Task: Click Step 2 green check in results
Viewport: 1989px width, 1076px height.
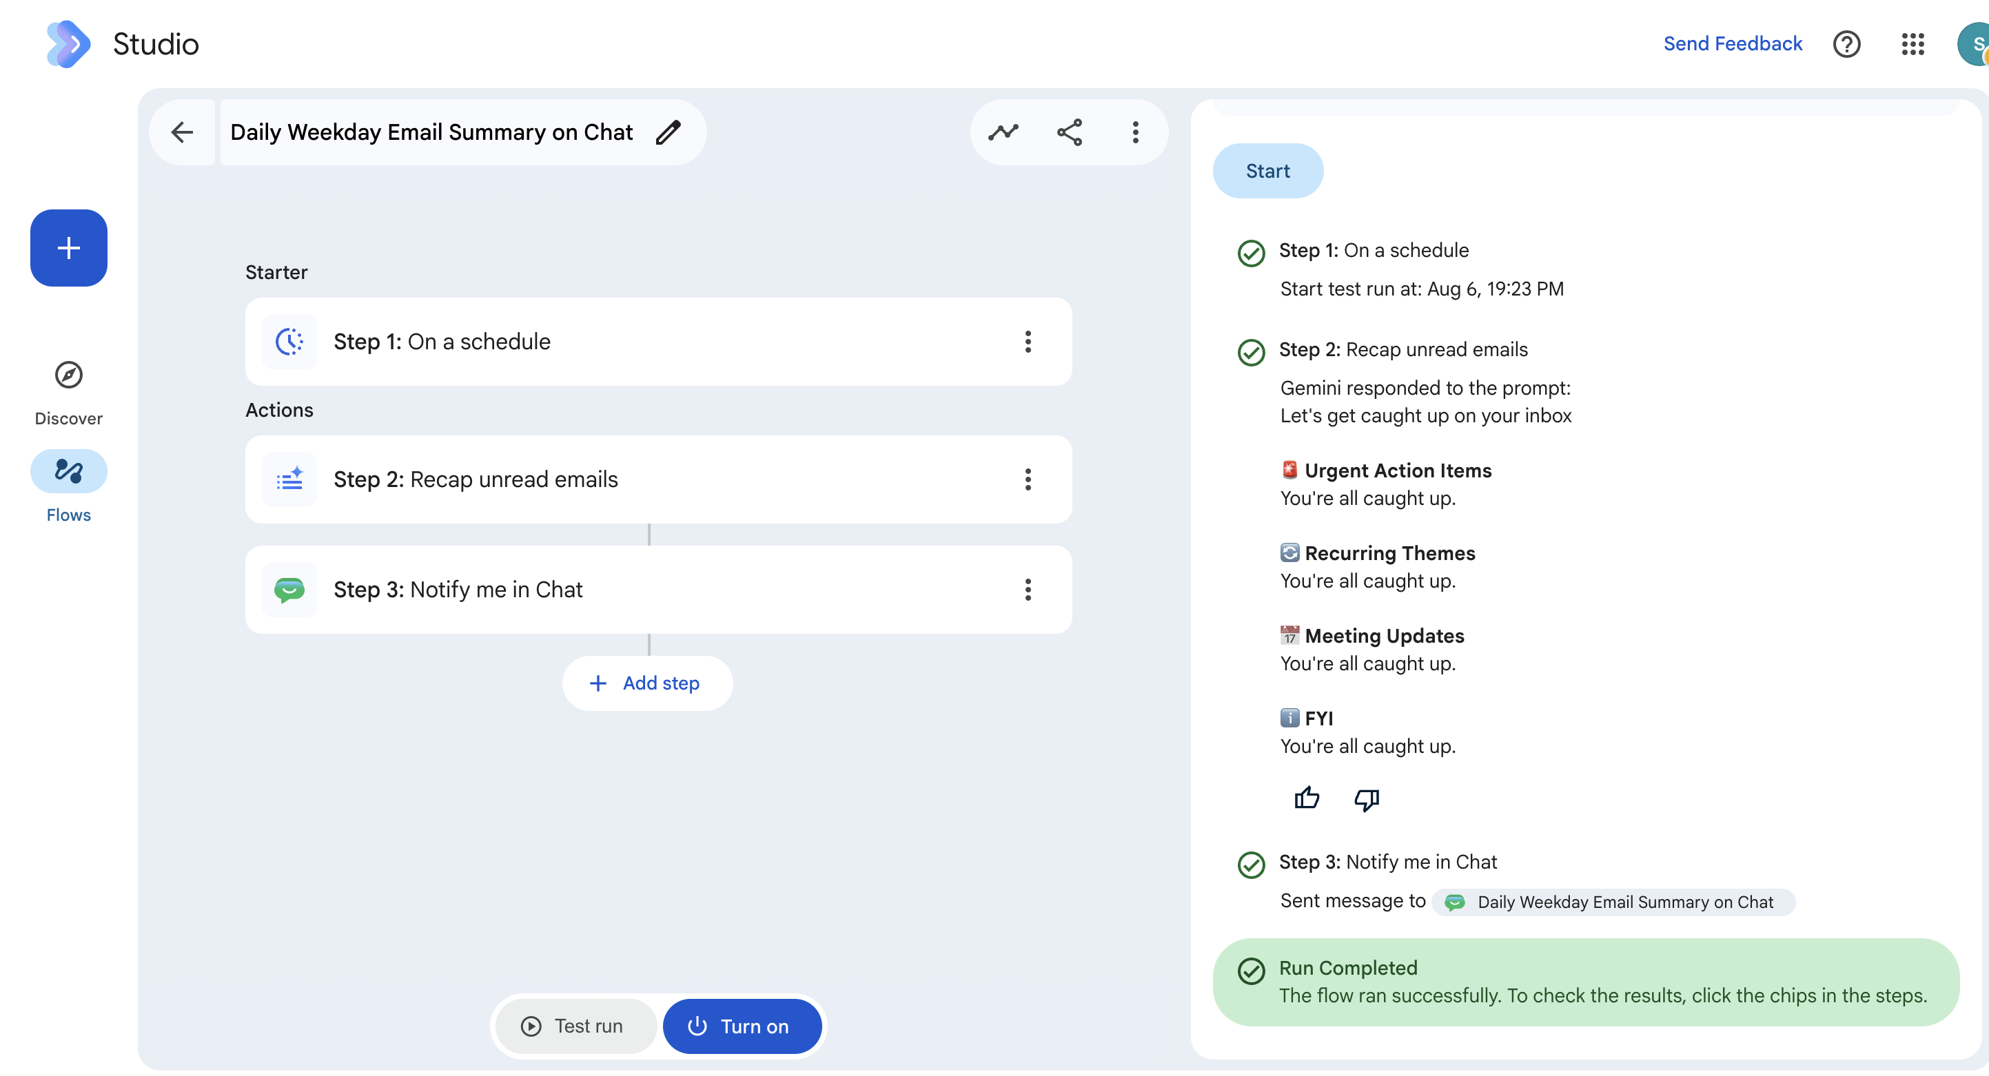Action: click(x=1251, y=353)
